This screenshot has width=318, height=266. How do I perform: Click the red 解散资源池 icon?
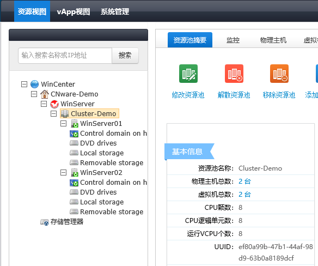point(234,74)
